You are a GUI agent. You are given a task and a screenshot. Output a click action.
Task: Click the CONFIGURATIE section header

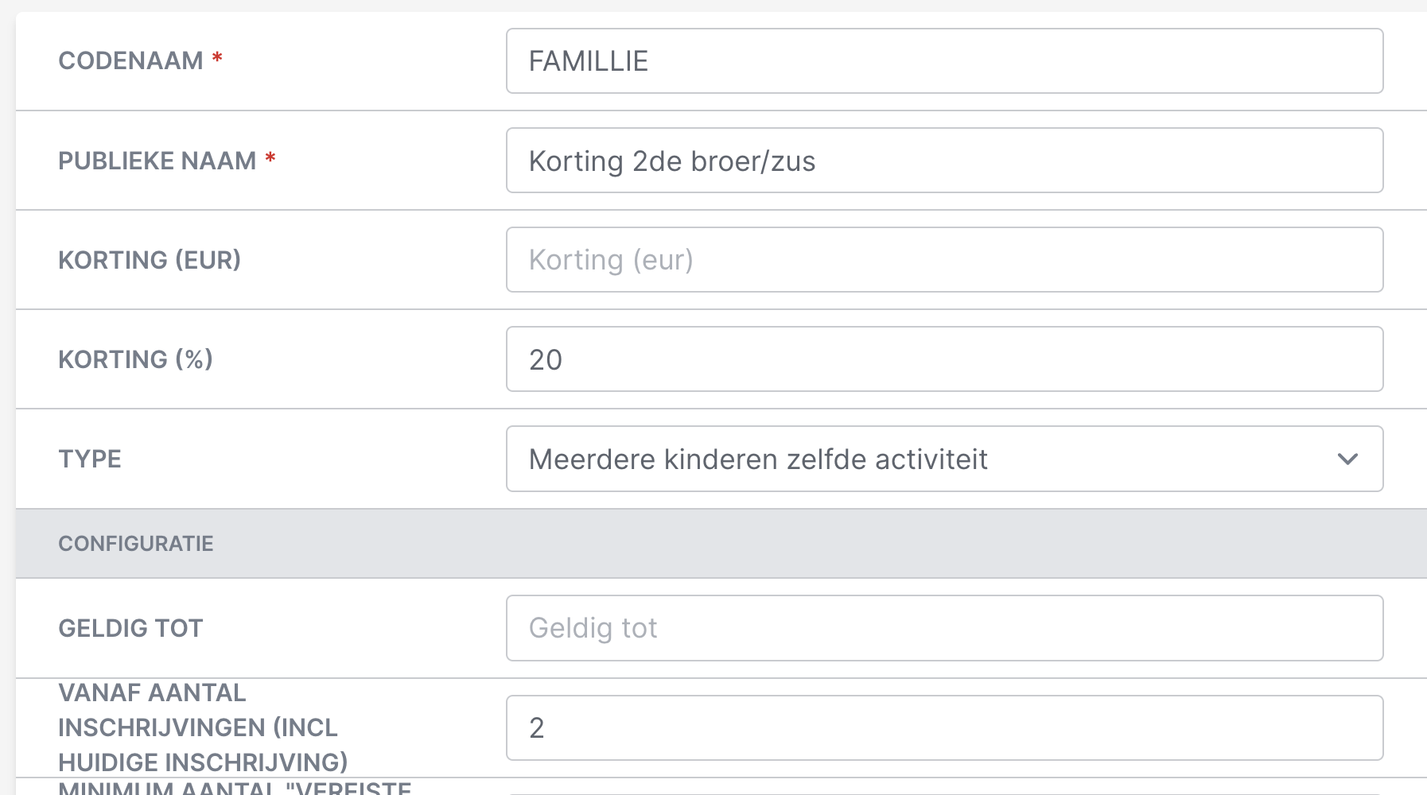(136, 544)
